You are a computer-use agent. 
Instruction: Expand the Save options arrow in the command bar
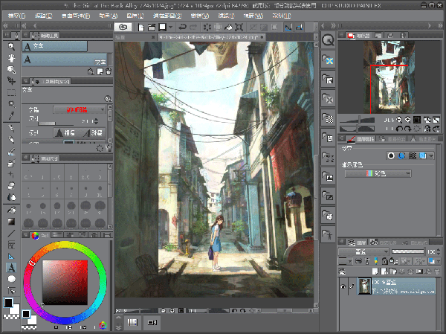(170, 28)
